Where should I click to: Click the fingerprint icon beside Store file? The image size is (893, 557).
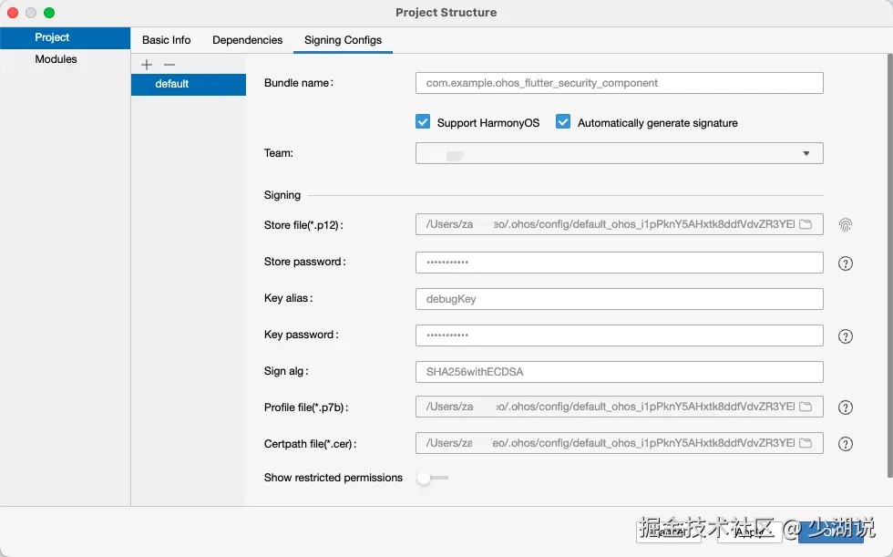(x=846, y=225)
